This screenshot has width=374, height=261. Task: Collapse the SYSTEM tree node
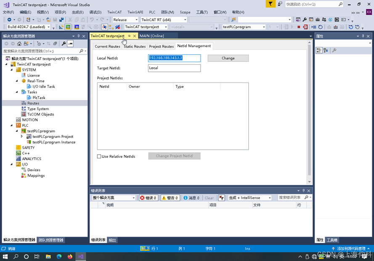coord(11,70)
